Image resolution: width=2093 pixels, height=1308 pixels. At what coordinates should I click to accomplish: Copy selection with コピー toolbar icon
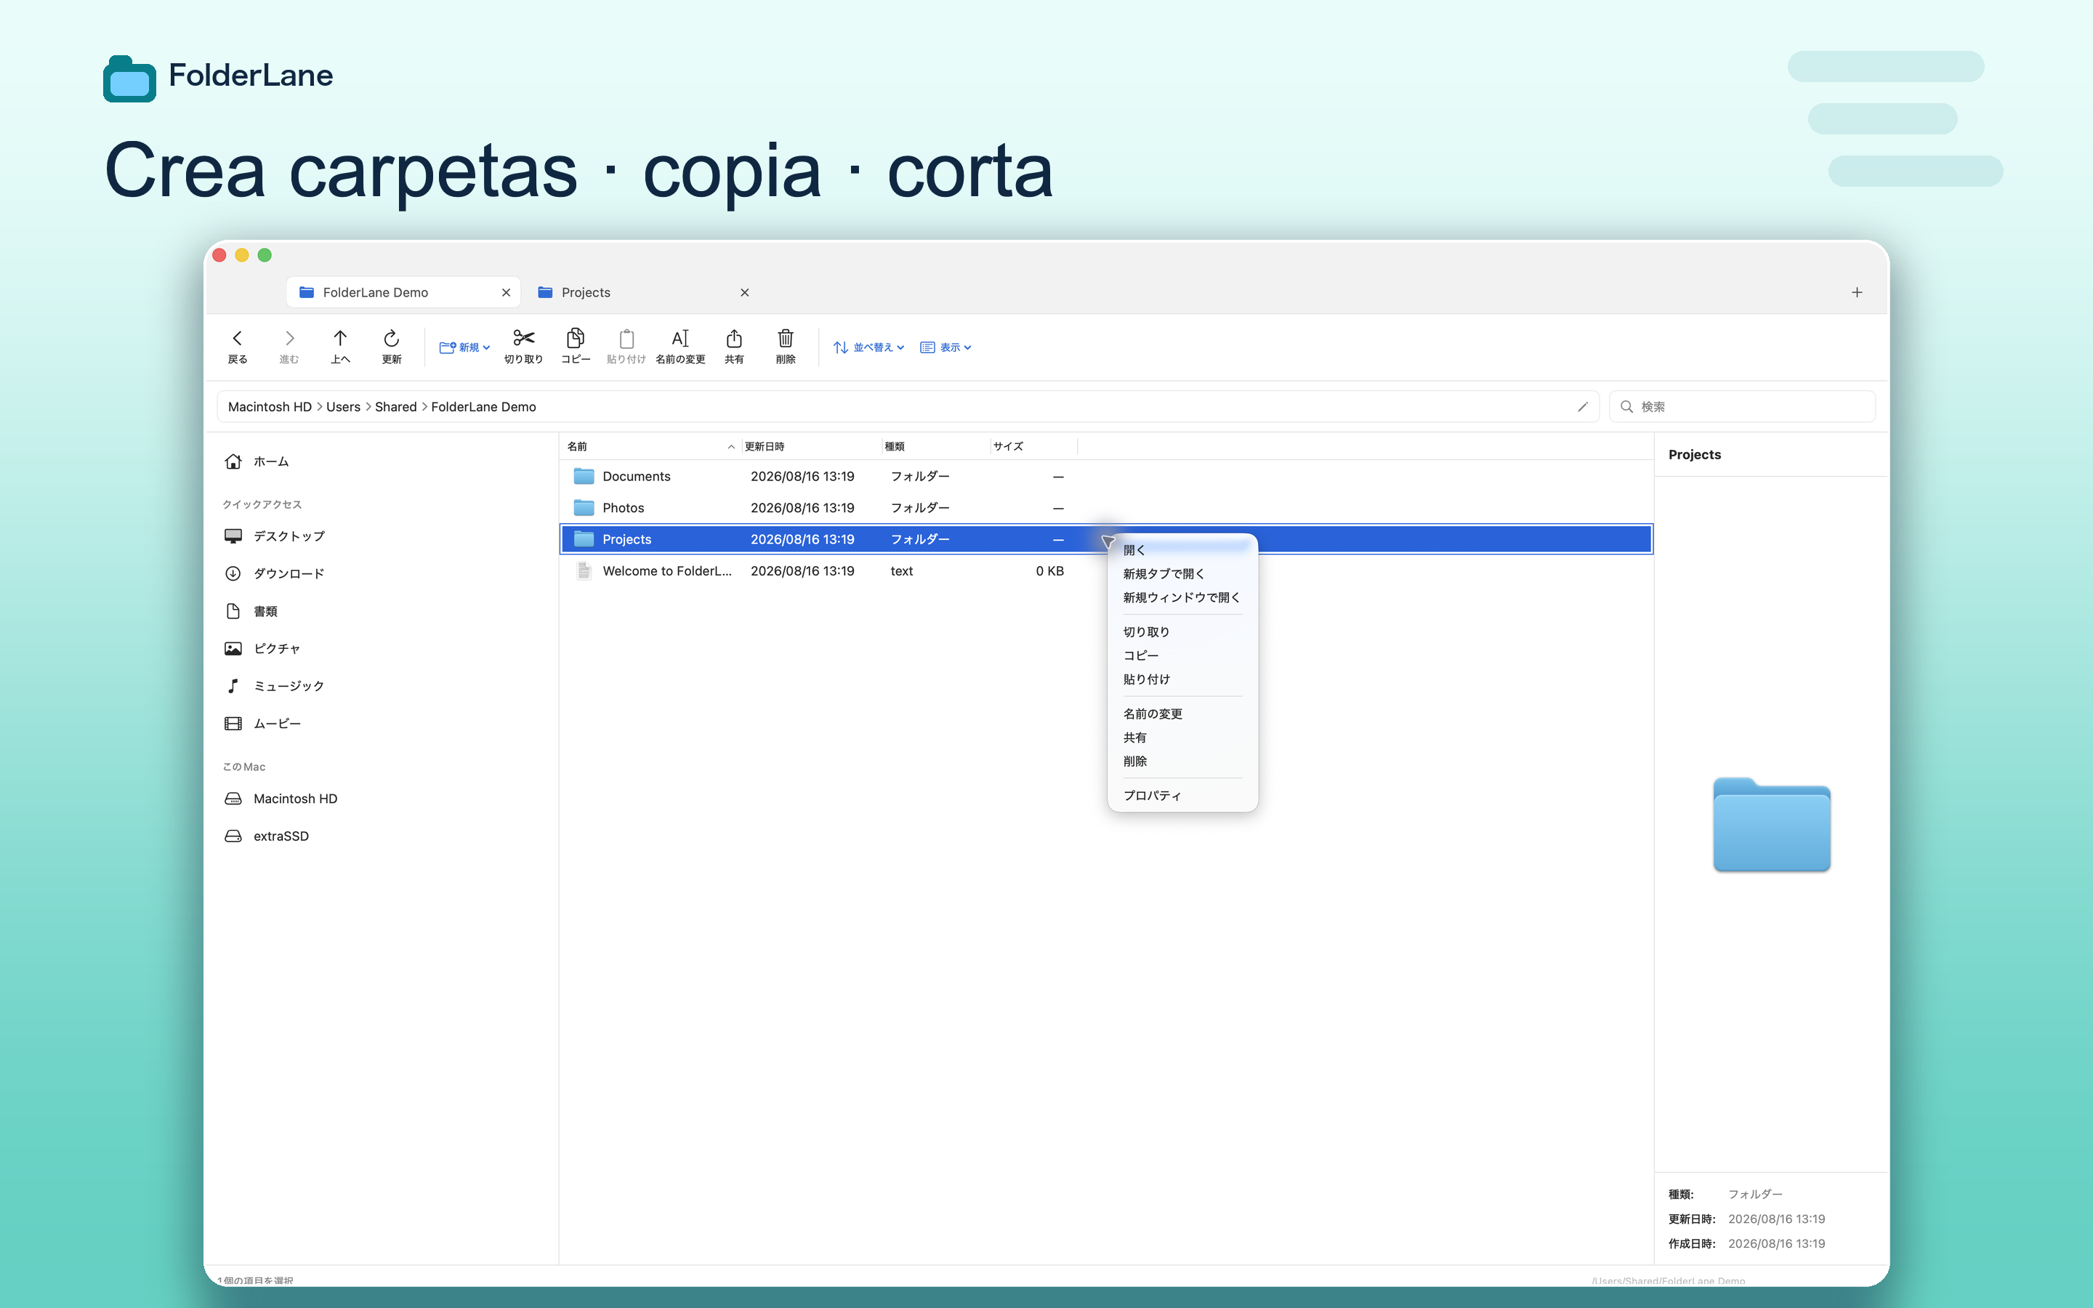[x=575, y=346]
